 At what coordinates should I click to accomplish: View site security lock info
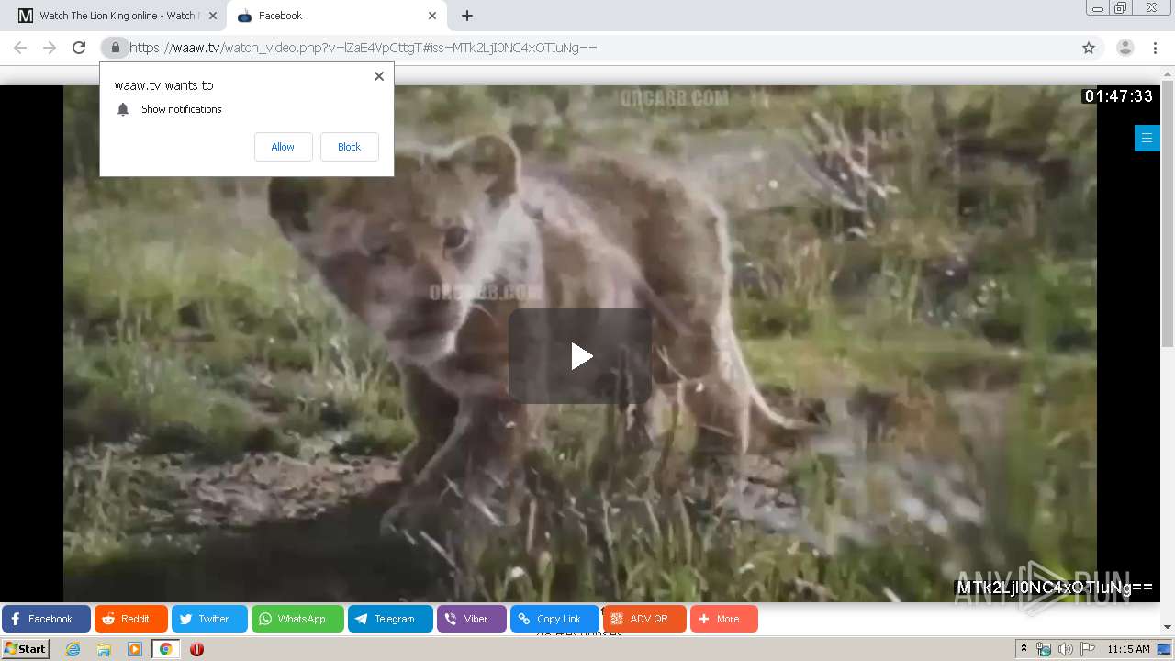[115, 48]
